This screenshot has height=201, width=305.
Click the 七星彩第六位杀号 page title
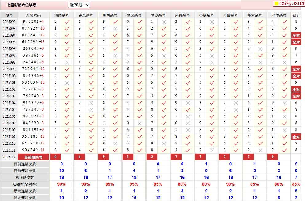click(22, 5)
